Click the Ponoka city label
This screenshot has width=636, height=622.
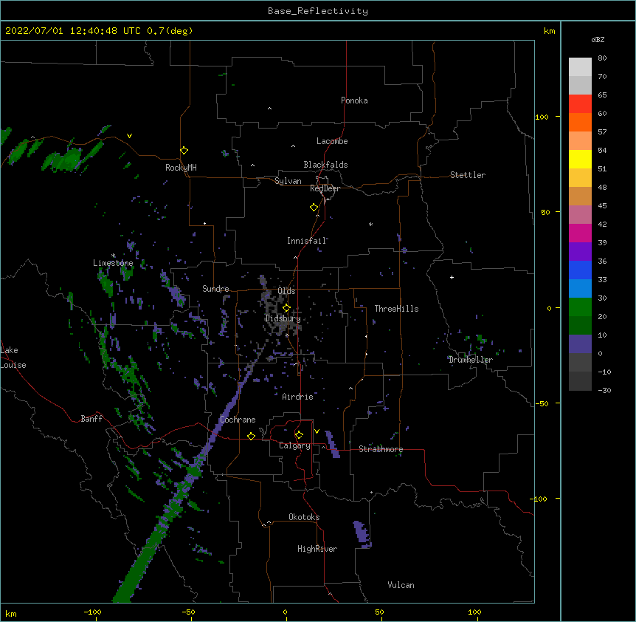coord(354,100)
